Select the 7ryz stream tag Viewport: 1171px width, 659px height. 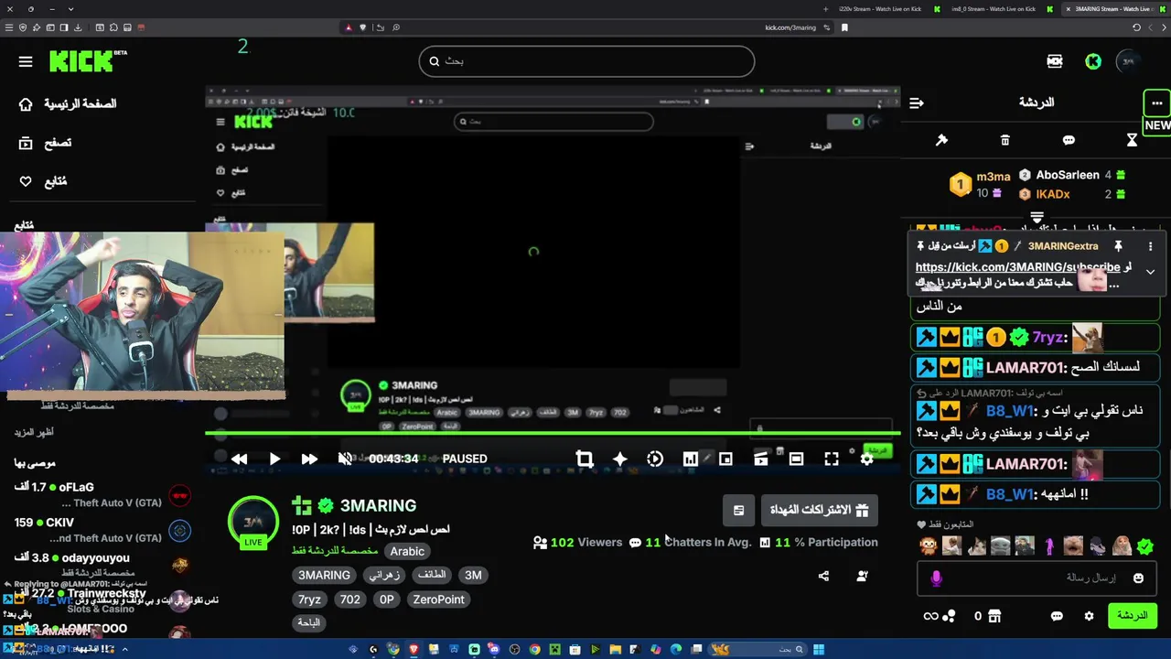click(309, 600)
